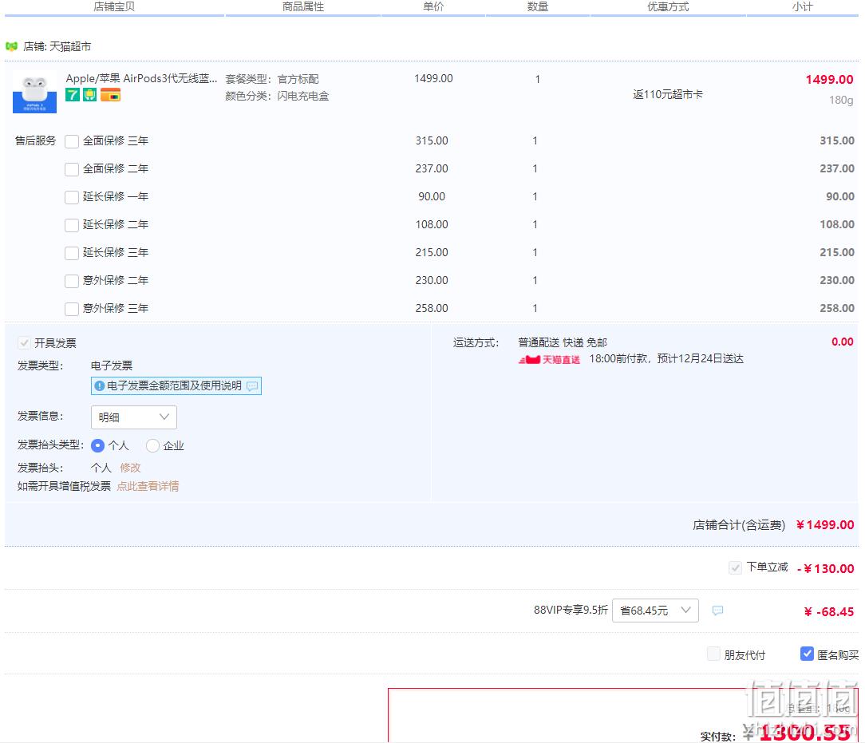Click the -¥130.00 instant discount amount

[825, 569]
